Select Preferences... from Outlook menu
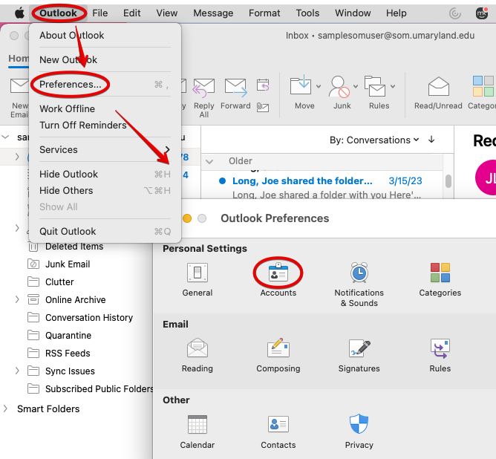Image resolution: width=496 pixels, height=459 pixels. (71, 85)
